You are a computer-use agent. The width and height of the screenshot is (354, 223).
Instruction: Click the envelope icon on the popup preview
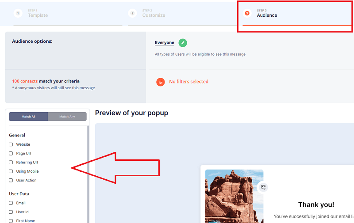[263, 187]
